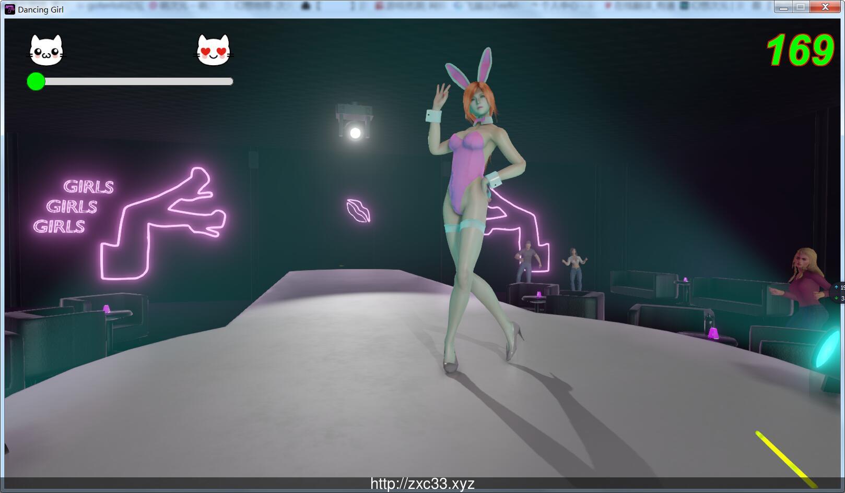Screen dimensions: 845x493
Task: Click the Dancing Girl app icon in title bar
Action: click(x=9, y=9)
